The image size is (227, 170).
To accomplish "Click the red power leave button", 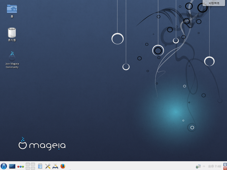I will pos(225,168).
